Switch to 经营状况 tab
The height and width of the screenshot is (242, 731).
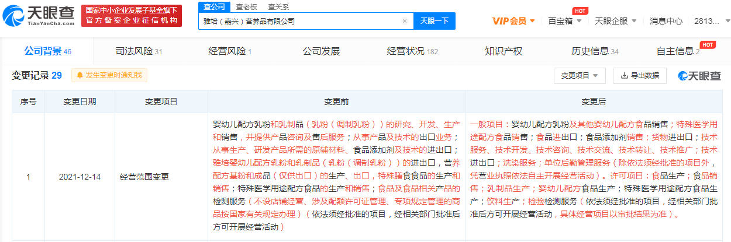[412, 51]
